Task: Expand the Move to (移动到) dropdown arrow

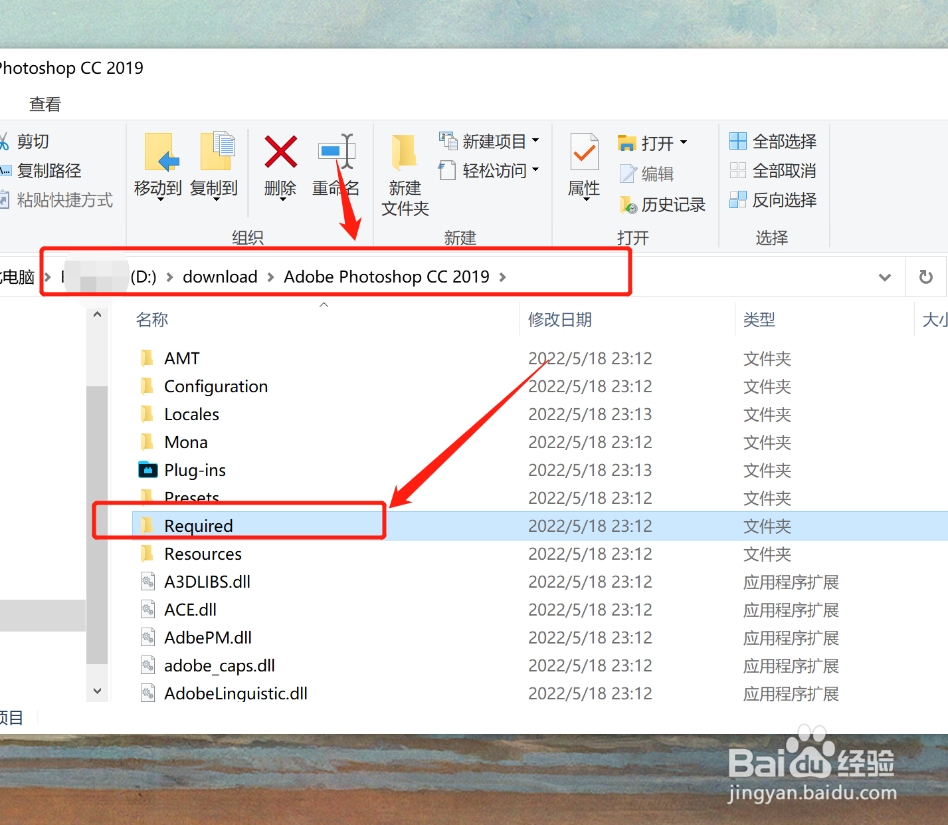Action: (160, 199)
